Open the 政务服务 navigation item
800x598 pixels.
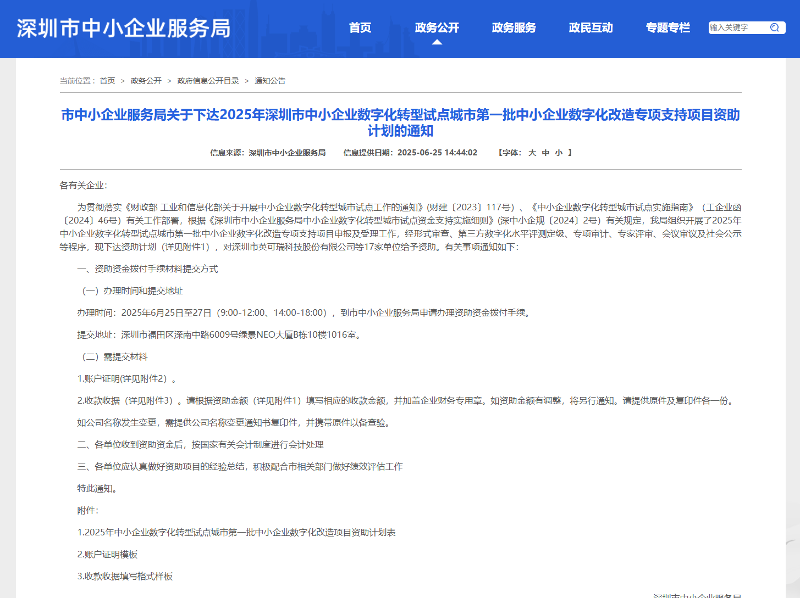click(514, 27)
